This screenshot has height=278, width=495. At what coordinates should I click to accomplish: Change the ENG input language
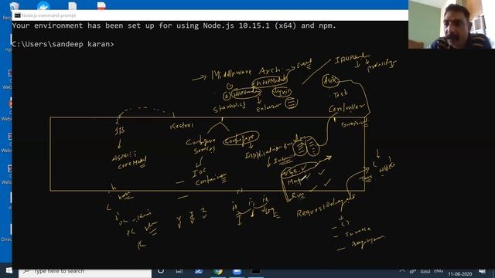[439, 271]
